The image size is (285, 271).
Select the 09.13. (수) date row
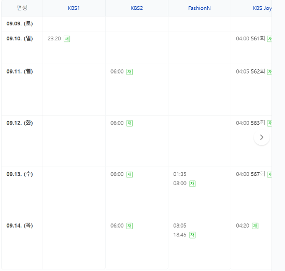point(20,174)
